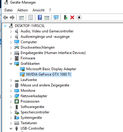This screenshot has height=132, width=123.
Task: Collapse the Grafikkarten category
Action: coord(11,64)
